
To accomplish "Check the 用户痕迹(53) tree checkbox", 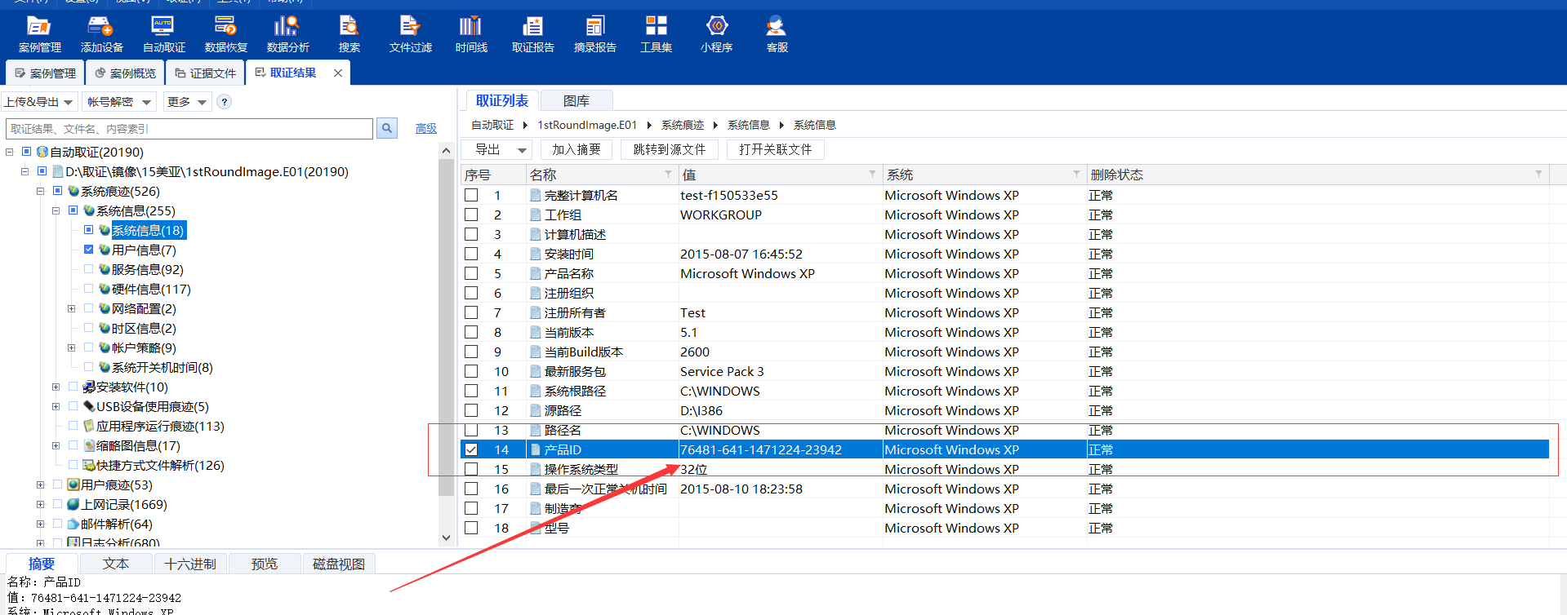I will [57, 484].
